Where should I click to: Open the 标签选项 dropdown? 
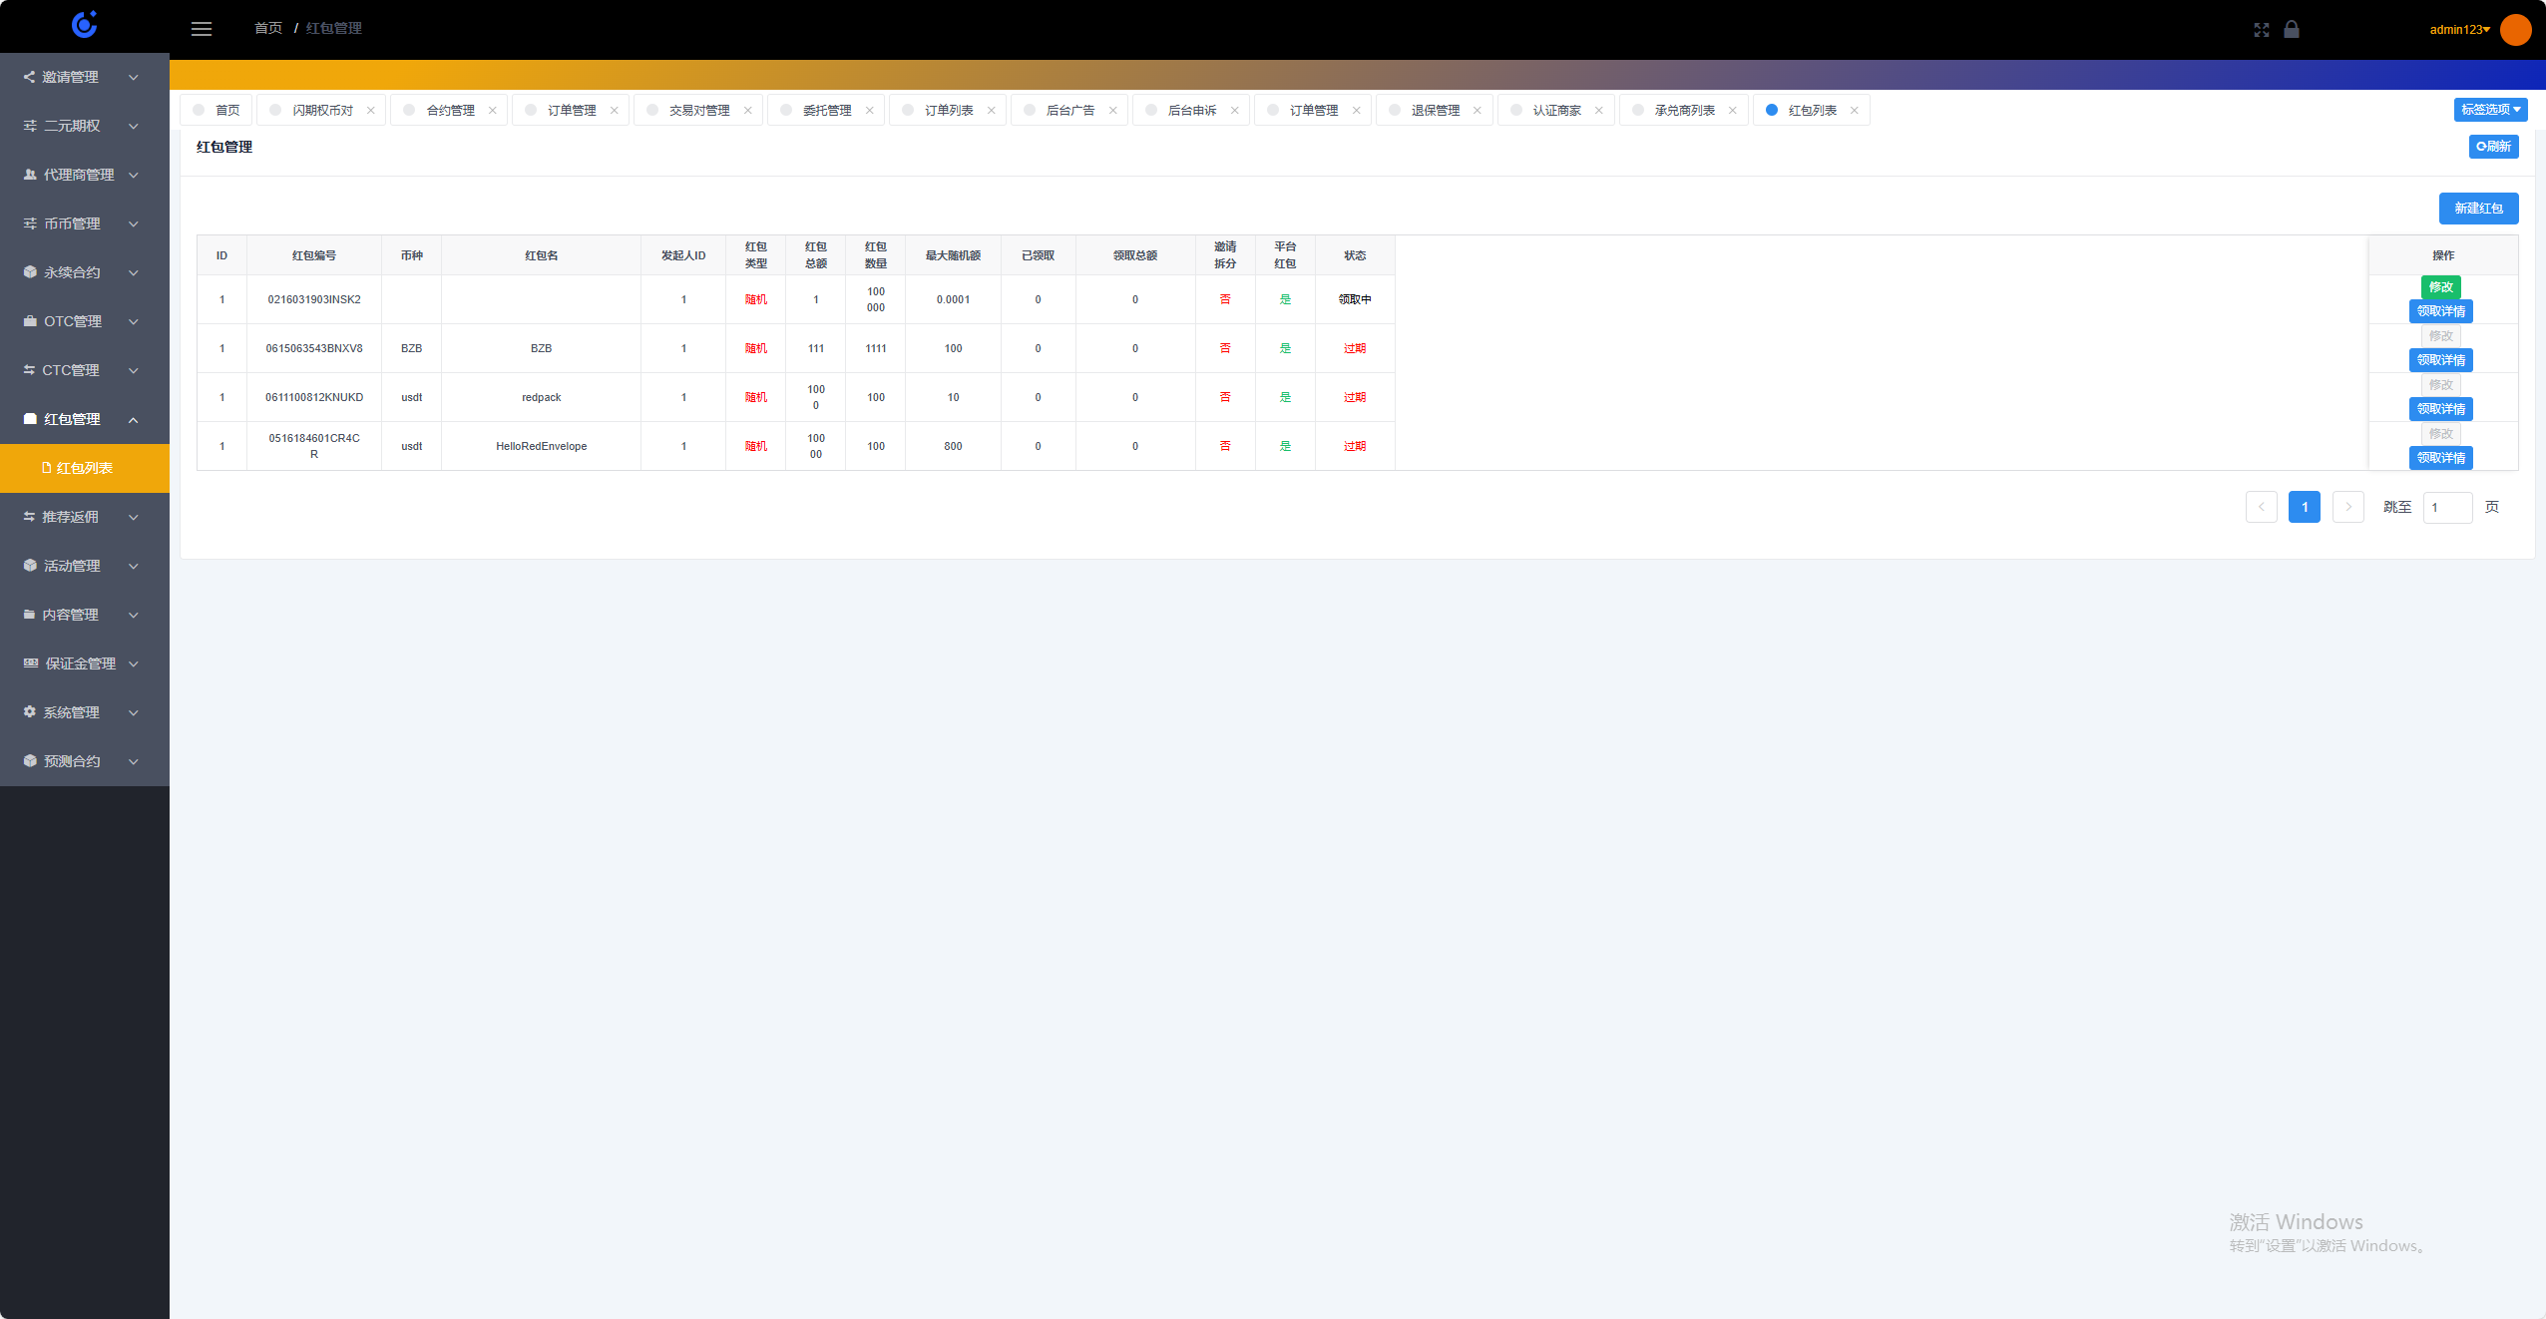(x=2490, y=110)
